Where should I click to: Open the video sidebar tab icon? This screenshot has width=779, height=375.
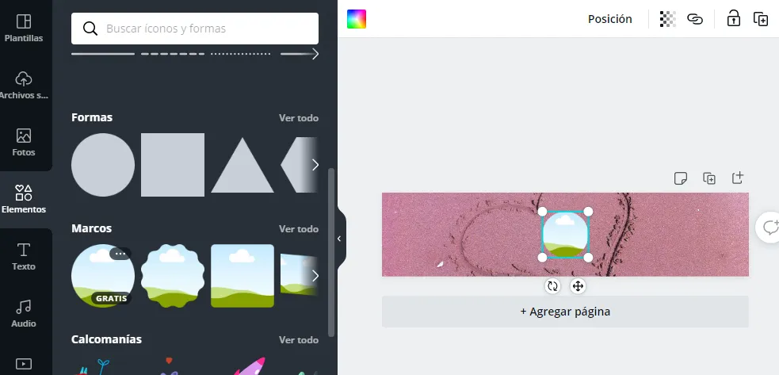point(23,364)
